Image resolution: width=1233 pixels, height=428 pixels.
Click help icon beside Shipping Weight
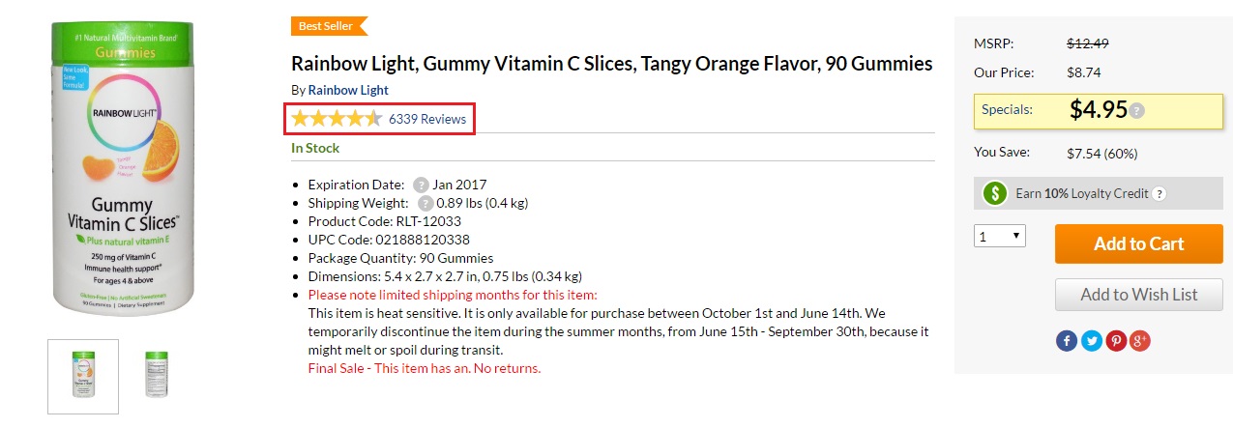click(426, 203)
